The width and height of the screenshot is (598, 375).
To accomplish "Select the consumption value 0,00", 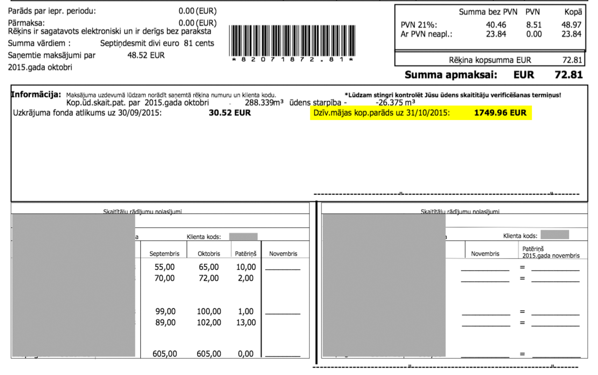I will (x=246, y=354).
